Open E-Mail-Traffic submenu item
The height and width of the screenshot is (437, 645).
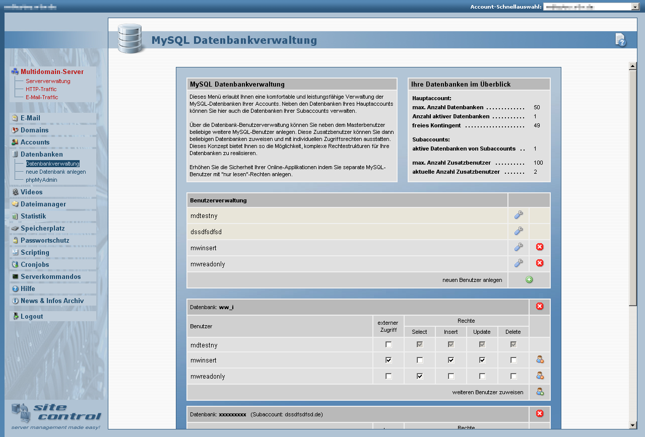click(42, 97)
